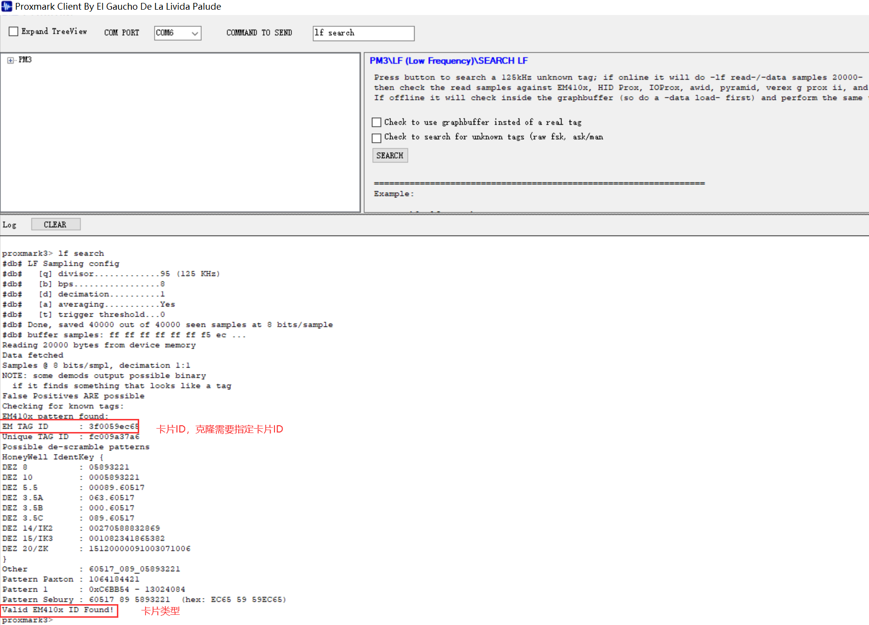Image resolution: width=869 pixels, height=625 pixels.
Task: Click the CLEAR log button
Action: click(x=56, y=224)
